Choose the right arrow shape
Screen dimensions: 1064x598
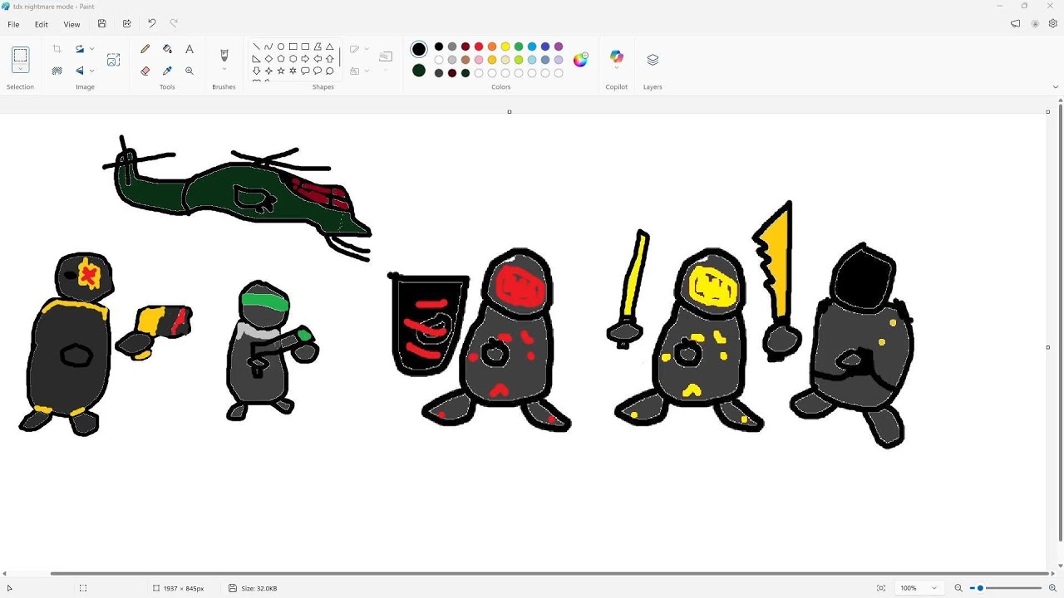click(x=305, y=59)
